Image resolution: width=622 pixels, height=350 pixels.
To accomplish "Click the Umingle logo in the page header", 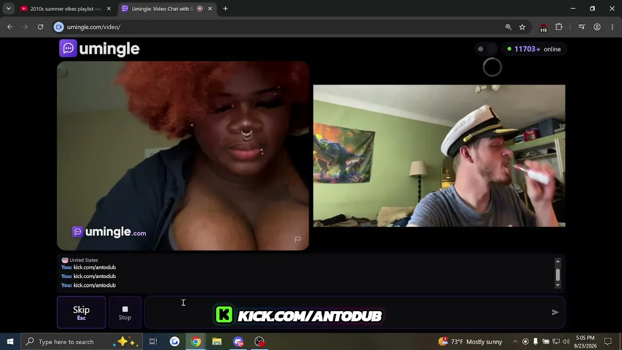I will coord(100,49).
